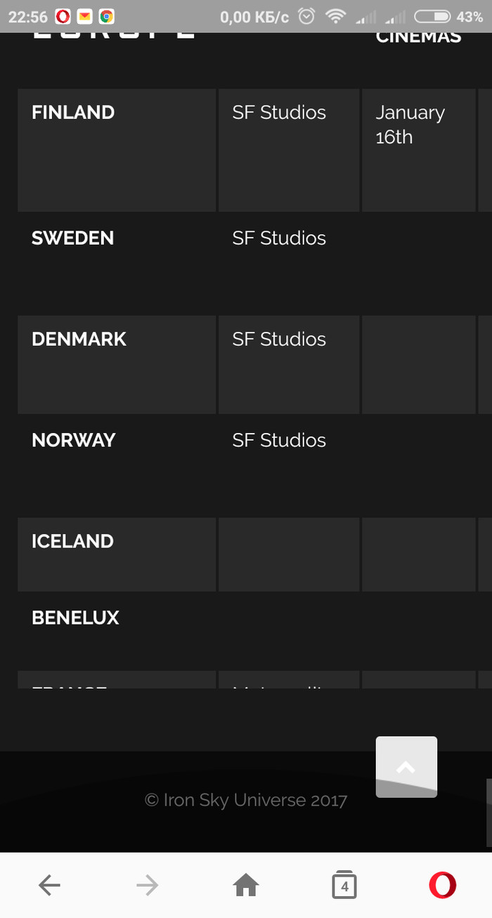Go to the browser home page
492x918 pixels.
pyautogui.click(x=245, y=886)
